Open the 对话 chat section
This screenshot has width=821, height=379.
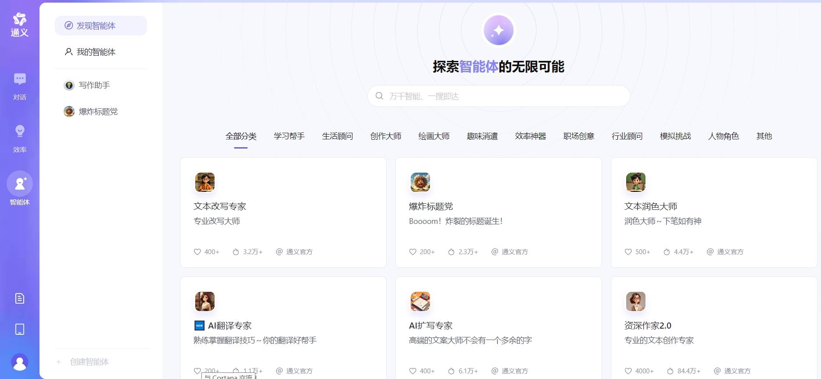point(20,86)
